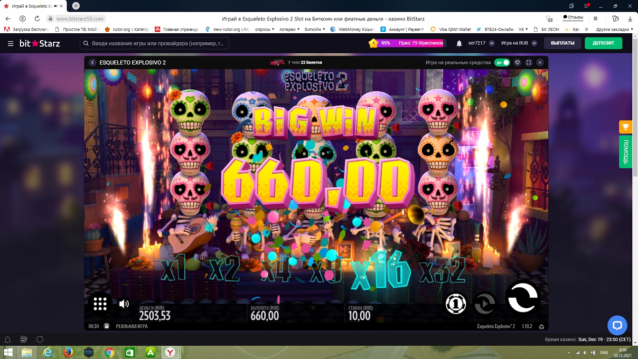Expand the биткойн bookmarks folder
The image size is (638, 359).
[315, 29]
